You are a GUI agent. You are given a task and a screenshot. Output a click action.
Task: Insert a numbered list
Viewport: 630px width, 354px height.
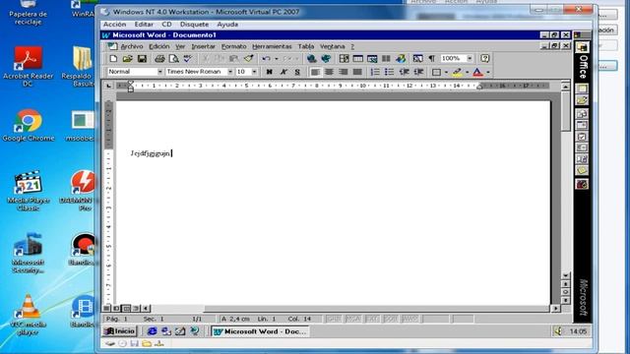[375, 72]
